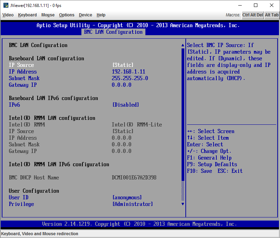Open the Video menu
This screenshot has width=280, height=238.
click(x=8, y=15)
